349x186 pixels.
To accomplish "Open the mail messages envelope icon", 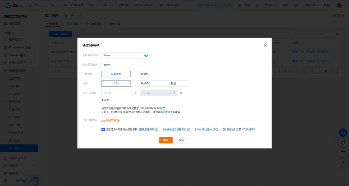I will tap(258, 5).
